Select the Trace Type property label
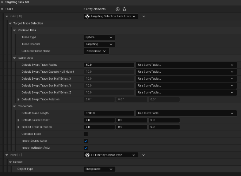Screen dimensions: 241x176 pos(29,37)
